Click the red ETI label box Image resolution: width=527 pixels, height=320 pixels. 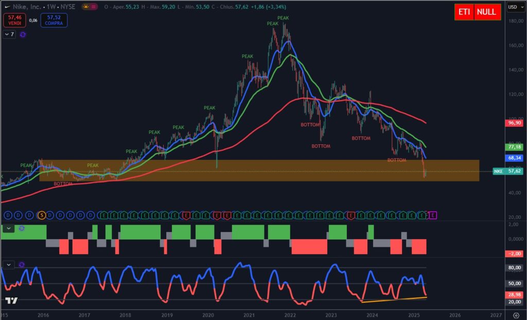point(464,12)
